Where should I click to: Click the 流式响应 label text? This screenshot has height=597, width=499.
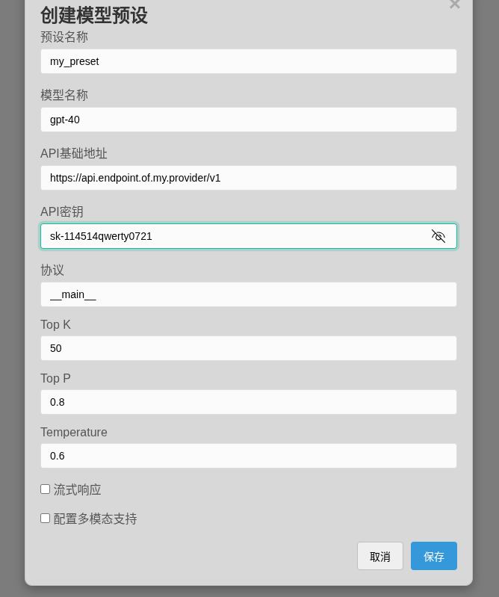pyautogui.click(x=77, y=489)
